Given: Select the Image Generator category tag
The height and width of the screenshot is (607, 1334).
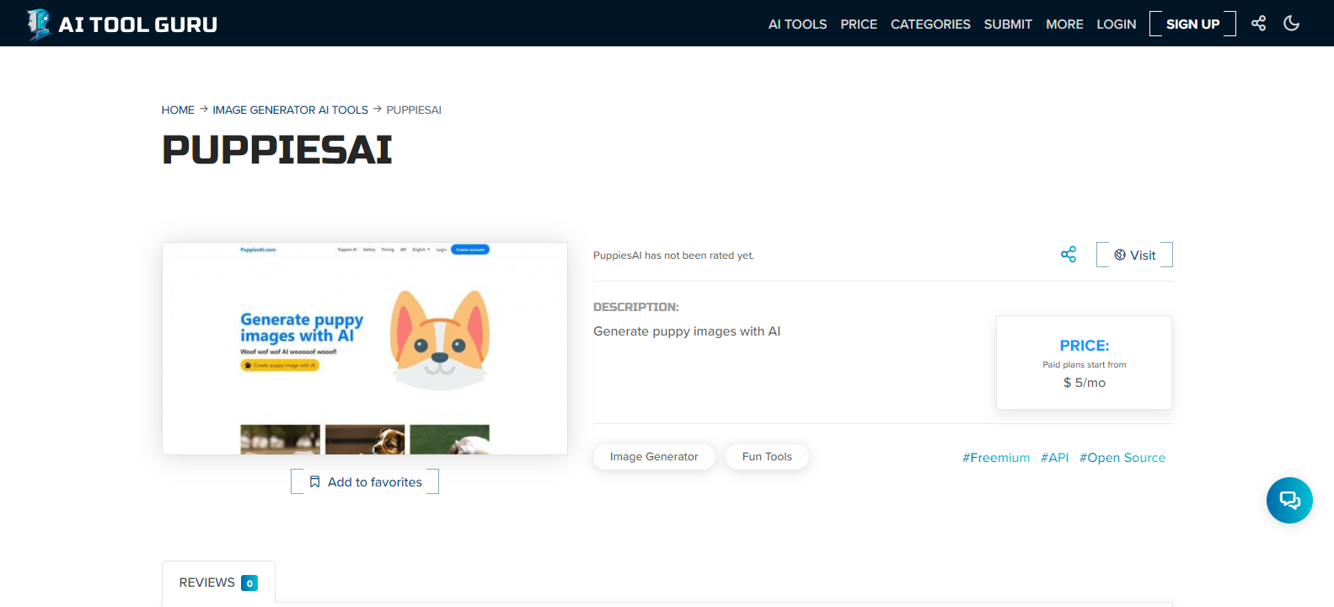Looking at the screenshot, I should click(x=654, y=456).
